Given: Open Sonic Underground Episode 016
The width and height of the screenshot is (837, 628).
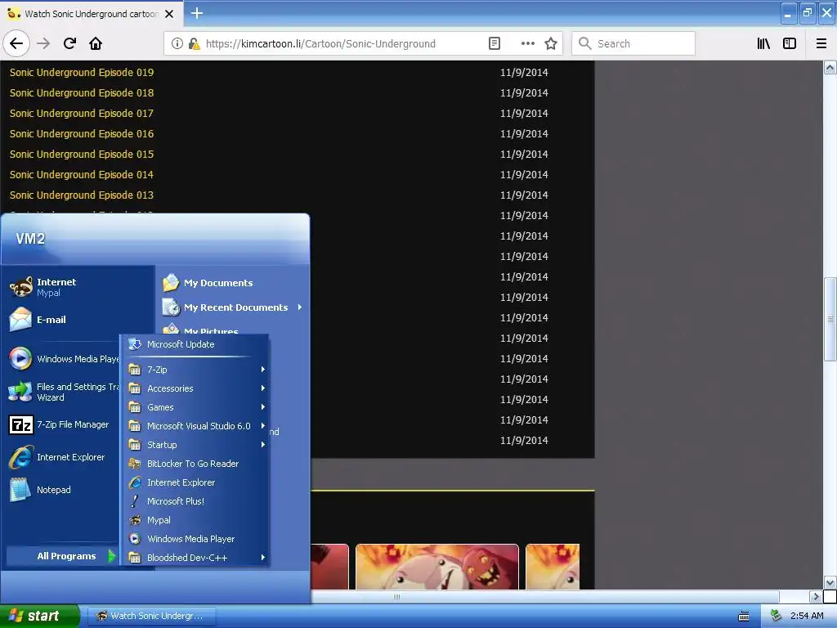Looking at the screenshot, I should click(82, 133).
